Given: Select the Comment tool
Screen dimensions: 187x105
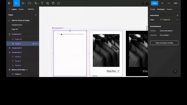Looking at the screenshot, I should click(58, 3).
